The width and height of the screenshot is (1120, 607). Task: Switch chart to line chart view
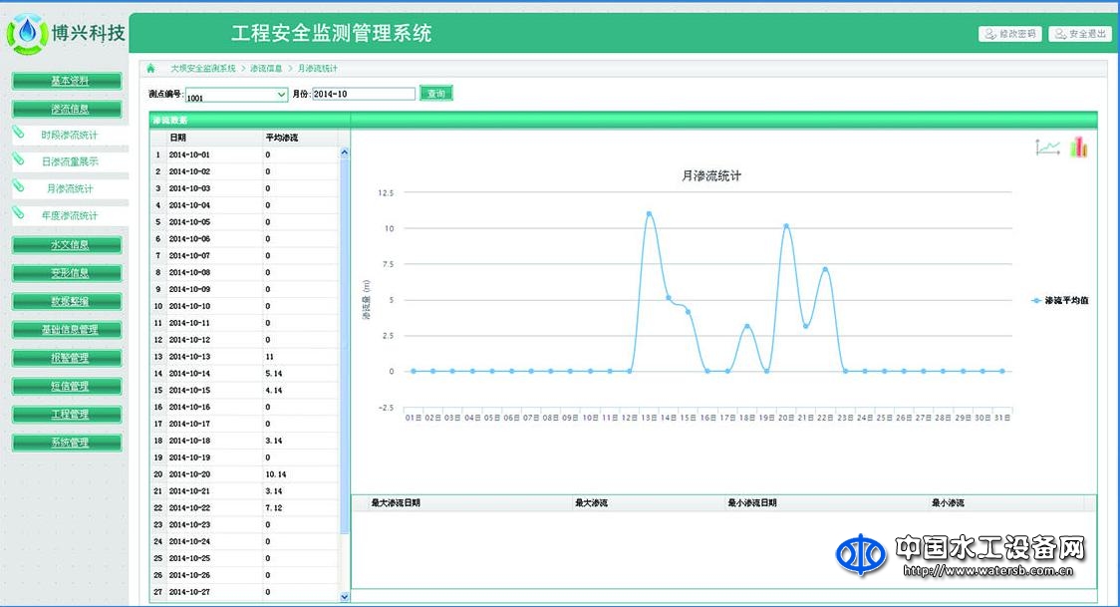(1046, 147)
